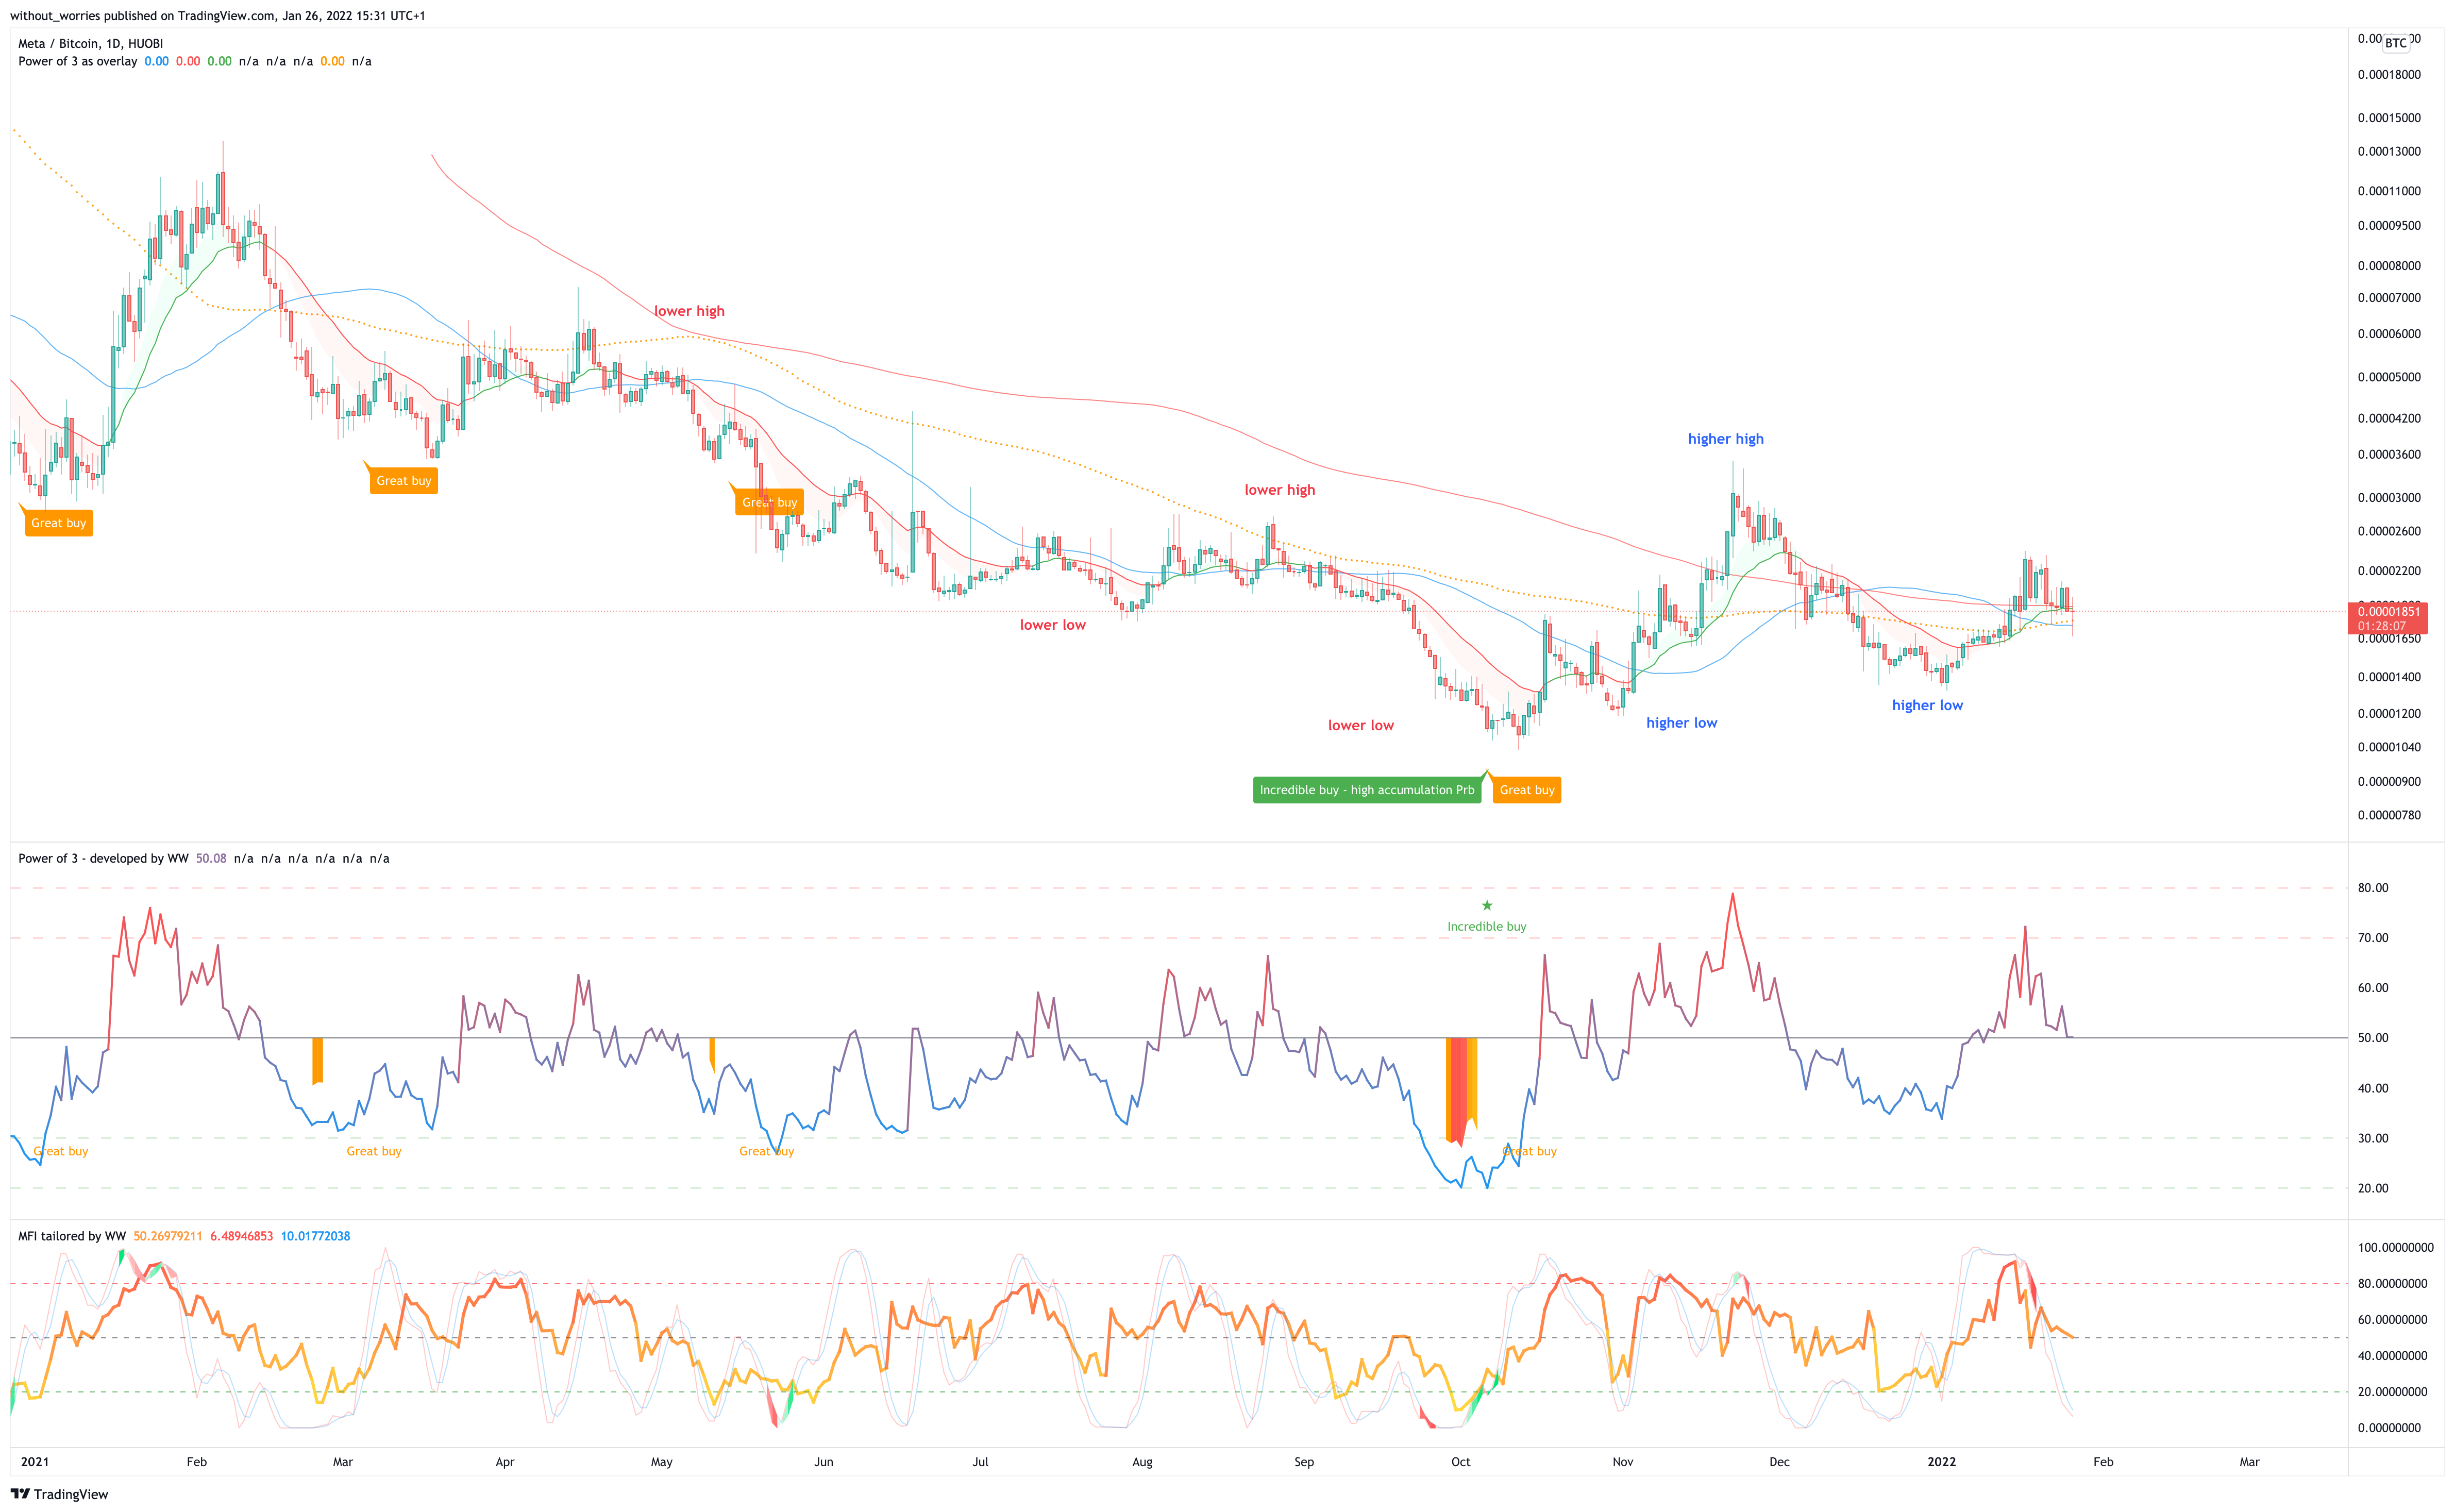Click the 20.00 level on oscillator axis
The width and height of the screenshot is (2455, 1512).
[x=2373, y=1189]
